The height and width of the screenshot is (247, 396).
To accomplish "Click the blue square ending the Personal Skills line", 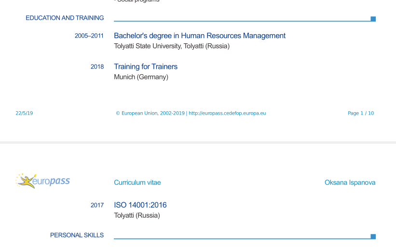I will [x=373, y=236].
